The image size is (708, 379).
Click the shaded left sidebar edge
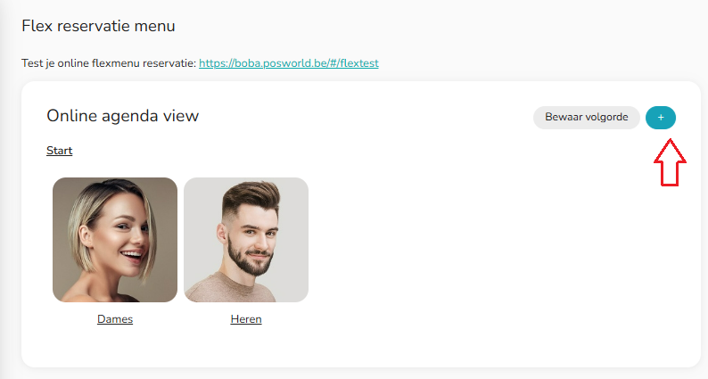click(4, 190)
